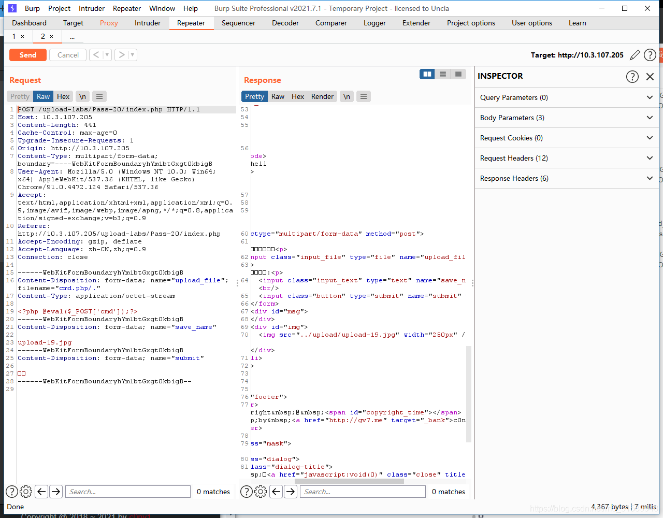Open Inspector help icon
The height and width of the screenshot is (518, 663).
(x=632, y=77)
